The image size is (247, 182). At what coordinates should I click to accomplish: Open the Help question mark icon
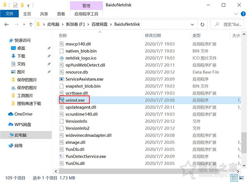point(243,14)
